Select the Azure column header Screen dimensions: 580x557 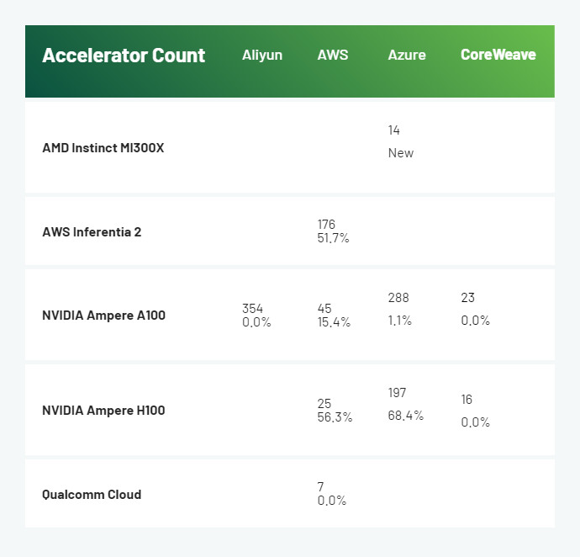[x=407, y=56]
